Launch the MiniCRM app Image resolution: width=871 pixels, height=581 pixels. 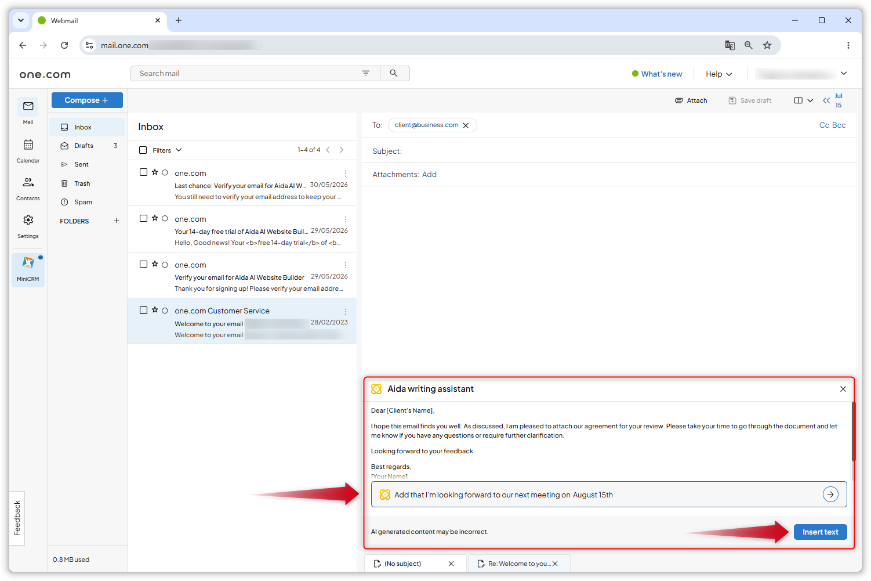[28, 269]
